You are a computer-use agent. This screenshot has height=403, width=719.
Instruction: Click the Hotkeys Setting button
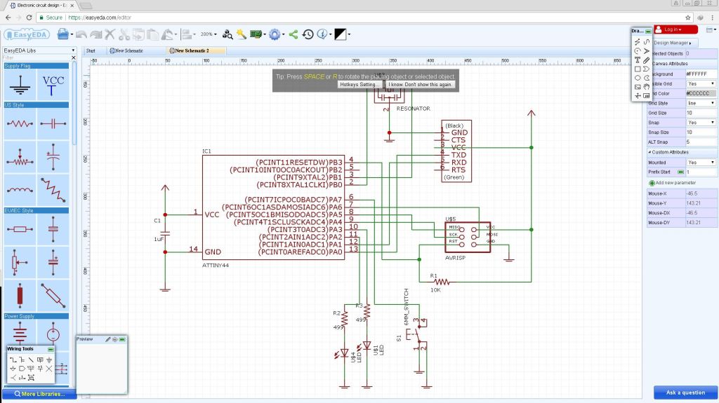359,85
